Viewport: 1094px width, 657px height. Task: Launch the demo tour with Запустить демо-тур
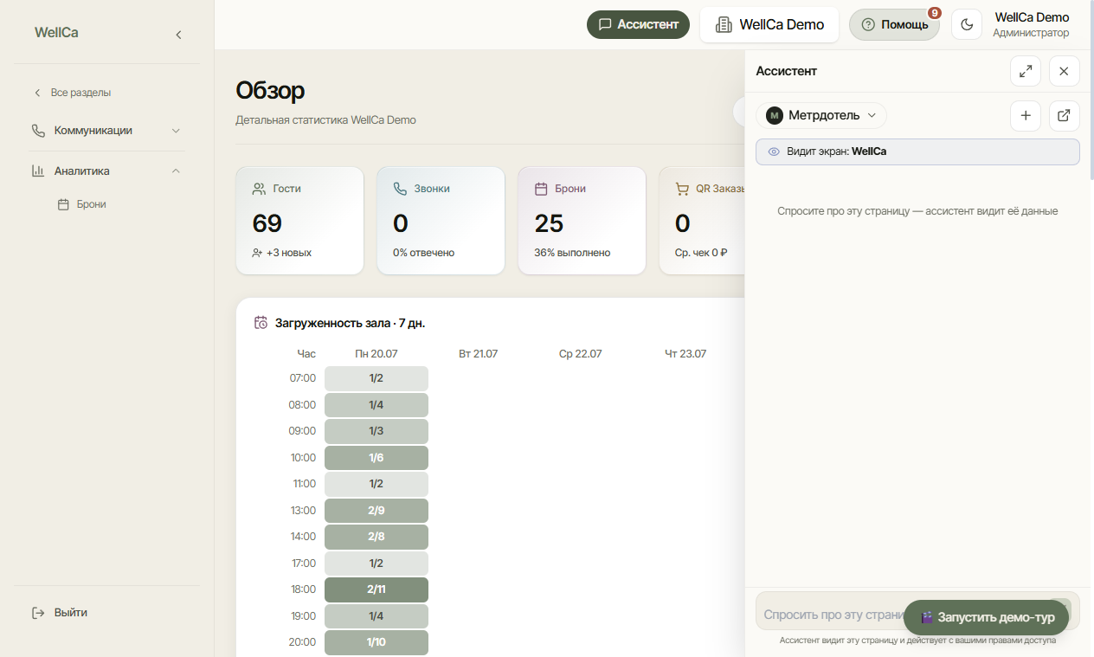point(987,617)
